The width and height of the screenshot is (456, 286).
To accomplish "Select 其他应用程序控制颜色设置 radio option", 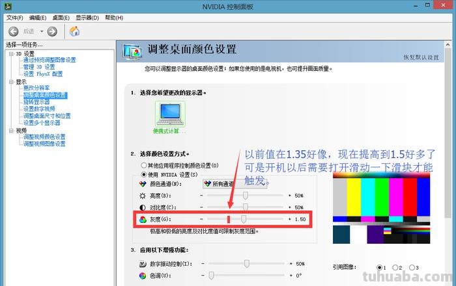I will 144,165.
